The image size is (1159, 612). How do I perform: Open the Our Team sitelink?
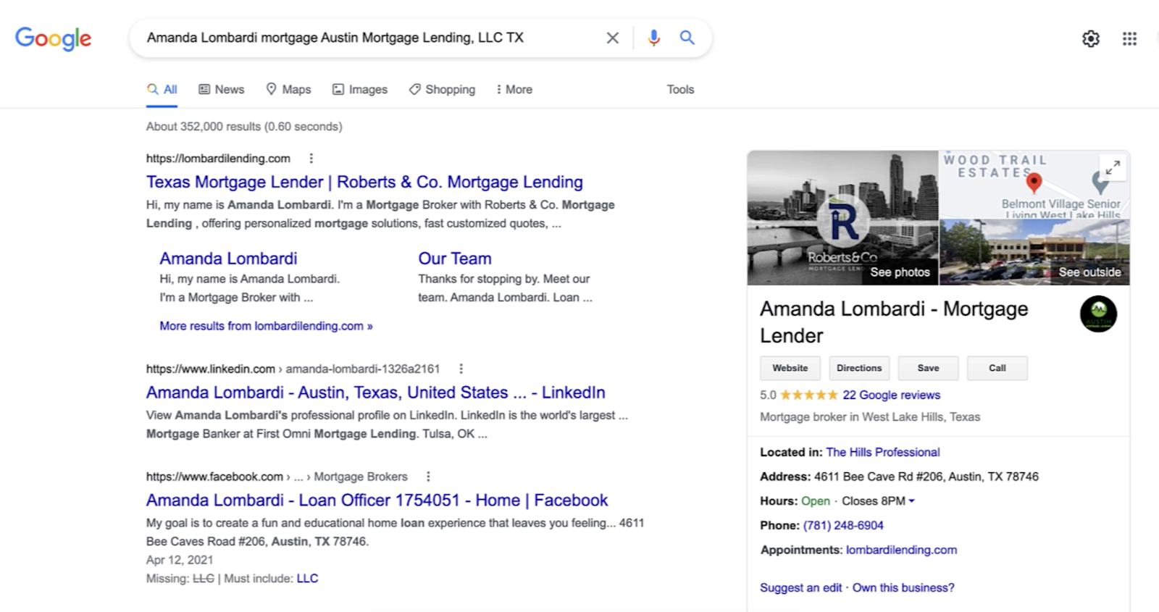(x=455, y=259)
